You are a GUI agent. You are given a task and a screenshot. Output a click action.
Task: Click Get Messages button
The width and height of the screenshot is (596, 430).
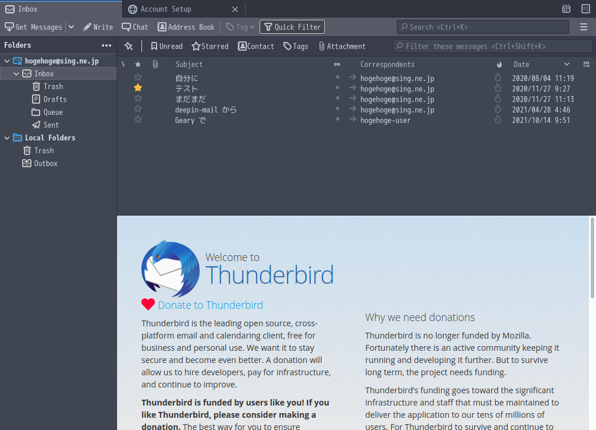coord(33,27)
